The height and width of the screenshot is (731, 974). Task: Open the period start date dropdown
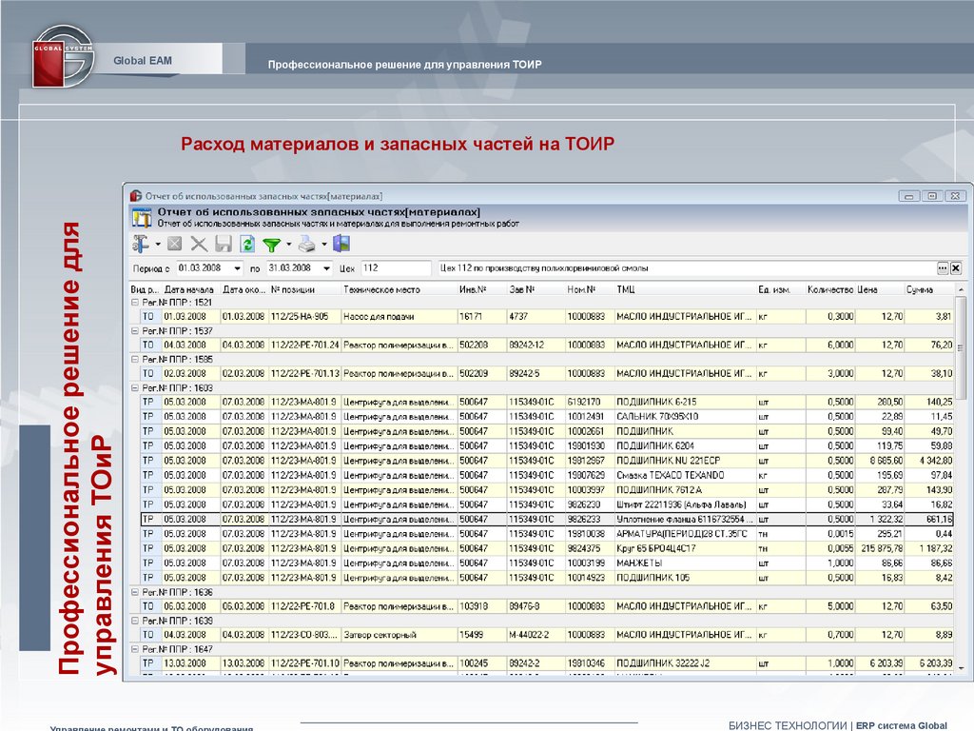[237, 268]
